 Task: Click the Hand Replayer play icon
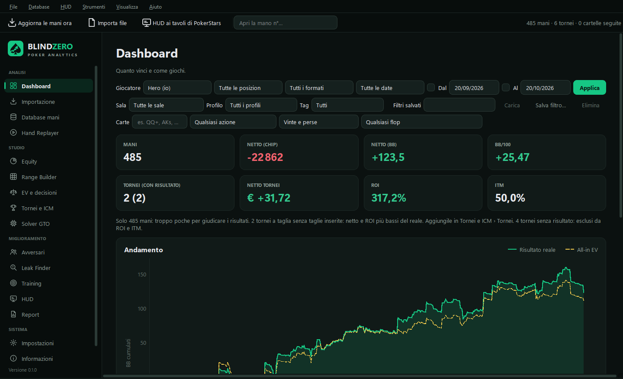13,132
